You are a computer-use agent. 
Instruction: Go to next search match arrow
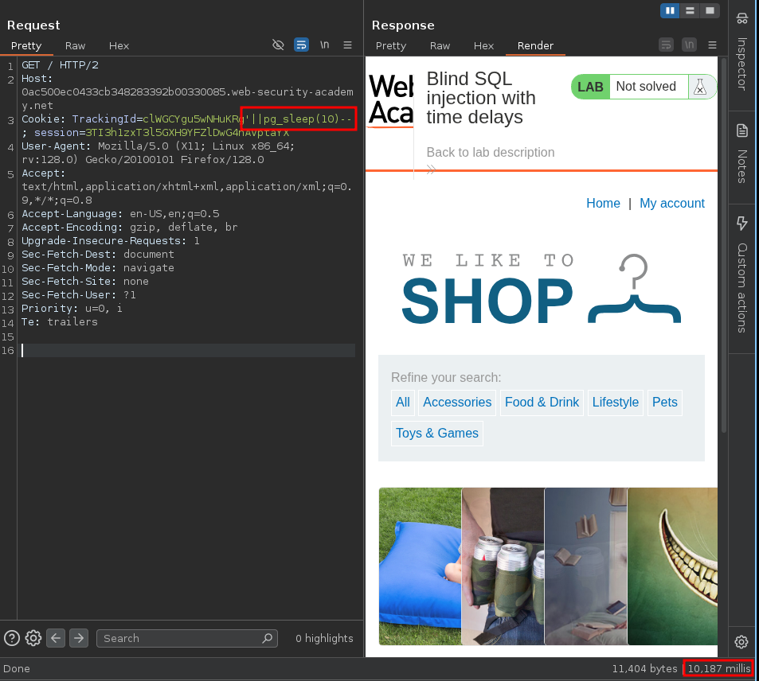click(x=78, y=638)
